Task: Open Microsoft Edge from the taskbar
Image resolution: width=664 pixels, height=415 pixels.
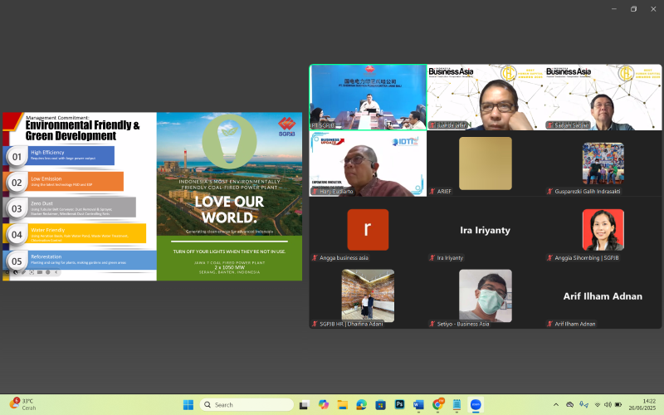Action: (361, 405)
